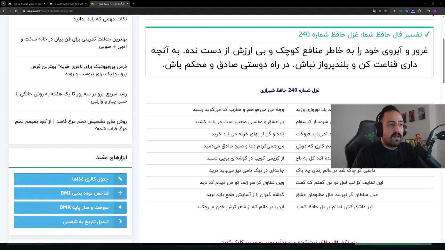Click verse وجه می می‌خواهم و مطرب
The width and height of the screenshot is (445, 250).
click(x=238, y=110)
